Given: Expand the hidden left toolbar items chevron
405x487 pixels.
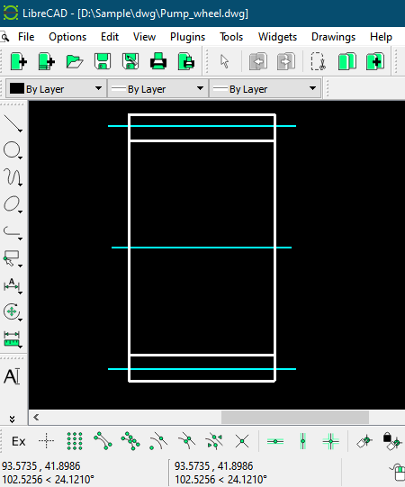Looking at the screenshot, I should click(12, 419).
